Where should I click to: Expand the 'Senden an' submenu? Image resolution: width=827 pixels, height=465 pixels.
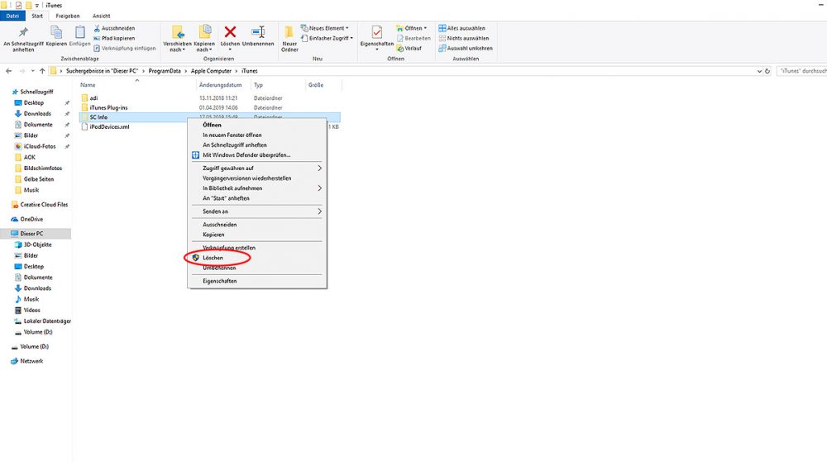tap(257, 211)
